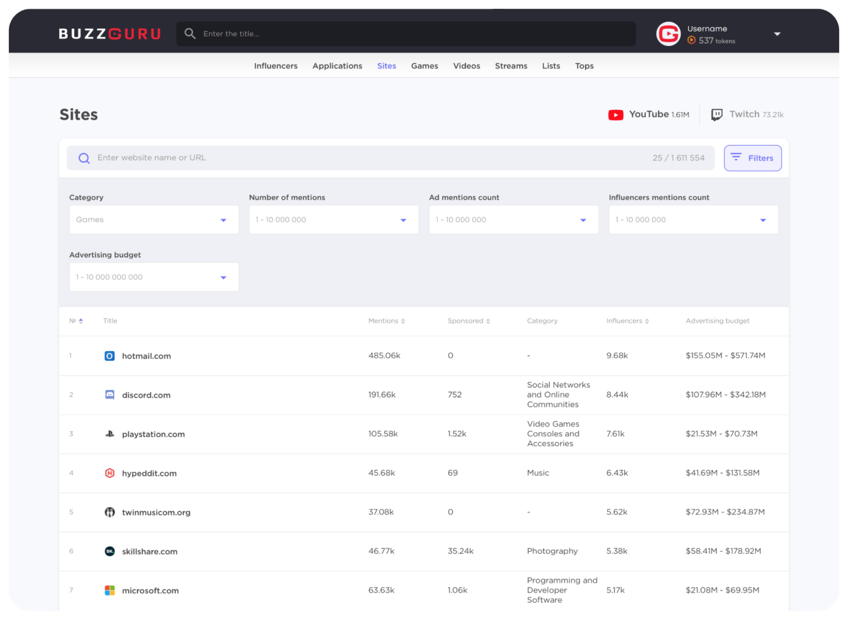Toggle sorting on the Mentions column
This screenshot has height=620, width=848.
pyautogui.click(x=404, y=321)
